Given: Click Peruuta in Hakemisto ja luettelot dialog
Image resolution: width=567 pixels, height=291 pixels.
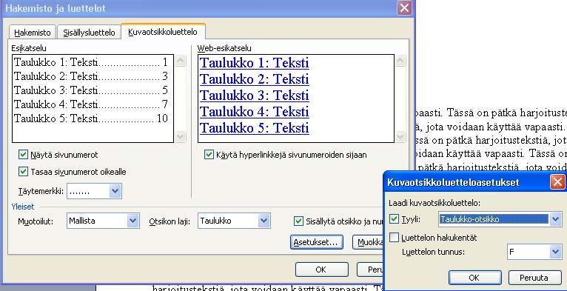Looking at the screenshot, I should point(370,270).
